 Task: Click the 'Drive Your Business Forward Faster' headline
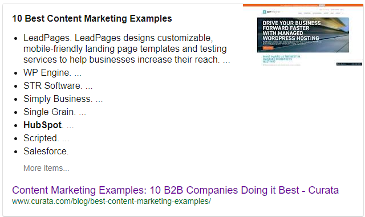click(291, 31)
